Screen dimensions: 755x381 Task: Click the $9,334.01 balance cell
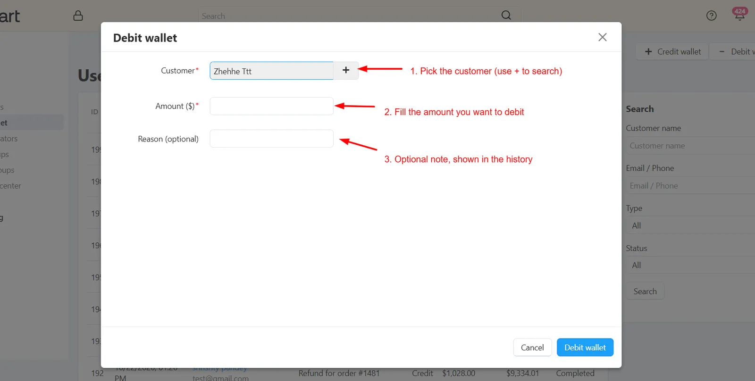[522, 373]
